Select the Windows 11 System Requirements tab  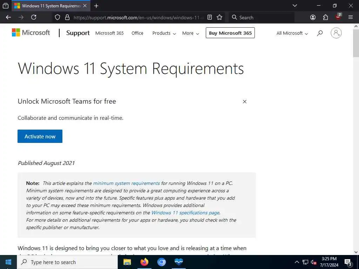[x=51, y=6]
